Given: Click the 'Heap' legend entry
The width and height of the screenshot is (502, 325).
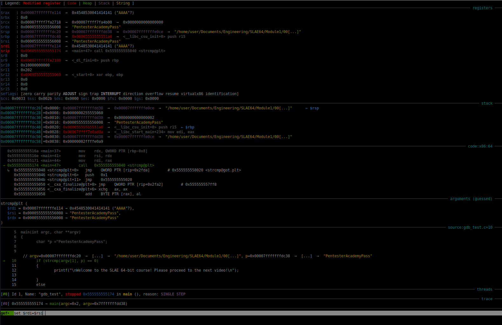Looking at the screenshot, I should pyautogui.click(x=87, y=3).
